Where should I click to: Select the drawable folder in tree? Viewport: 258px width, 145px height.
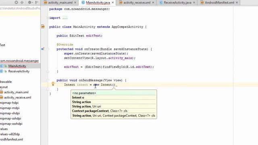6,82
